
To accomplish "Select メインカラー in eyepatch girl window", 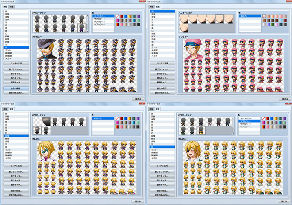I will (249, 118).
